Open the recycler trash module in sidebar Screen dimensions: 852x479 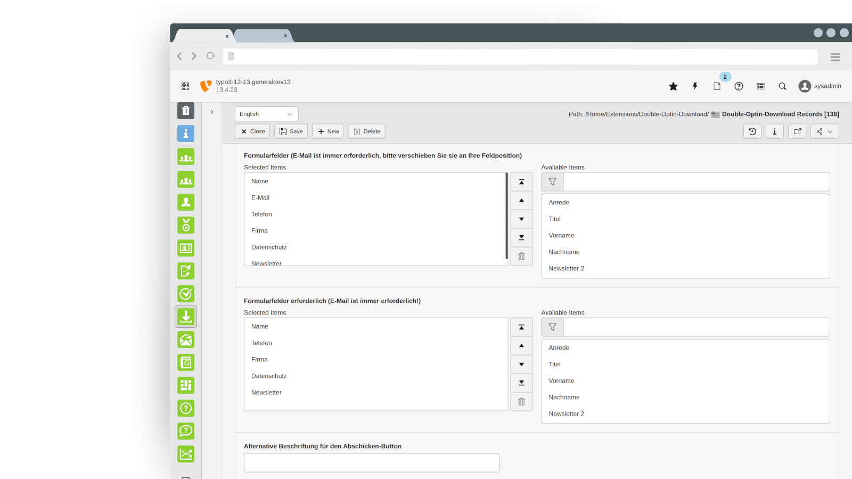coord(186,111)
